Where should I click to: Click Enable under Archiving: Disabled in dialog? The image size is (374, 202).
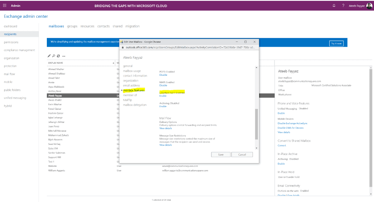[163, 106]
